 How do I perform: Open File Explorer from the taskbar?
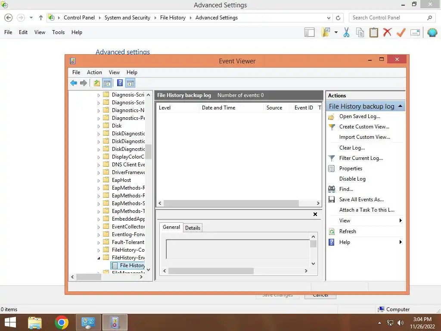click(35, 322)
